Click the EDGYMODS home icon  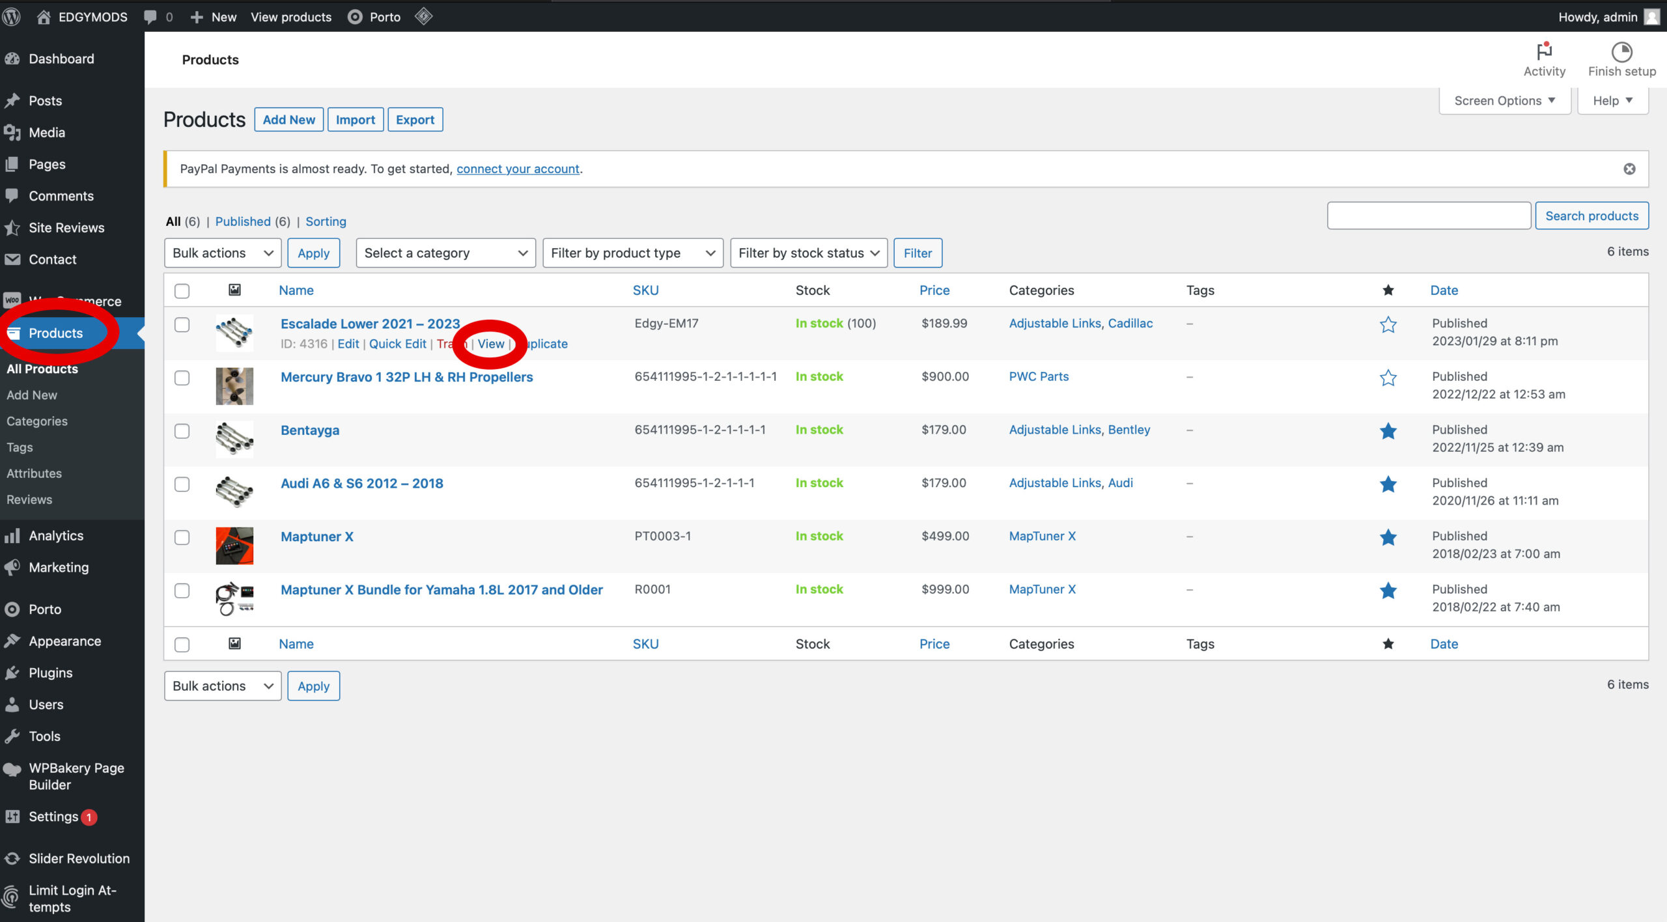coord(44,17)
